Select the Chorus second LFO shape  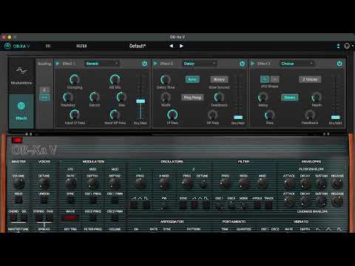click(274, 79)
